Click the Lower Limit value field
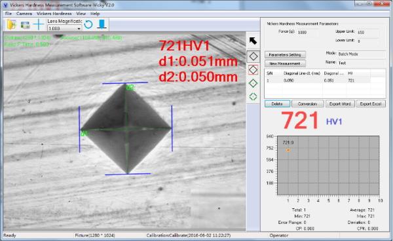The height and width of the screenshot is (241, 393). pos(368,41)
